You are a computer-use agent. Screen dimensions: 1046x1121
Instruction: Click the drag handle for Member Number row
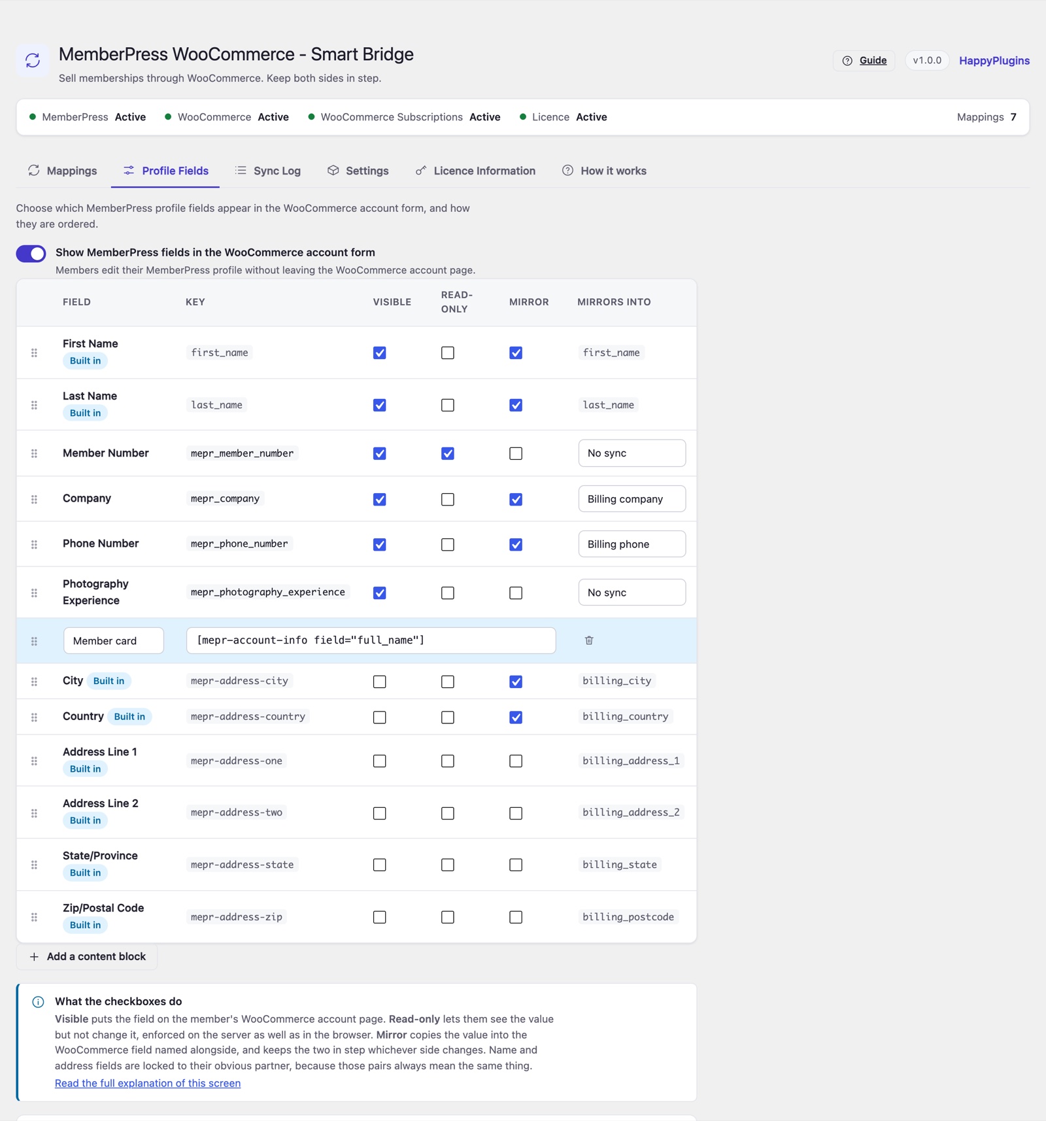34,453
